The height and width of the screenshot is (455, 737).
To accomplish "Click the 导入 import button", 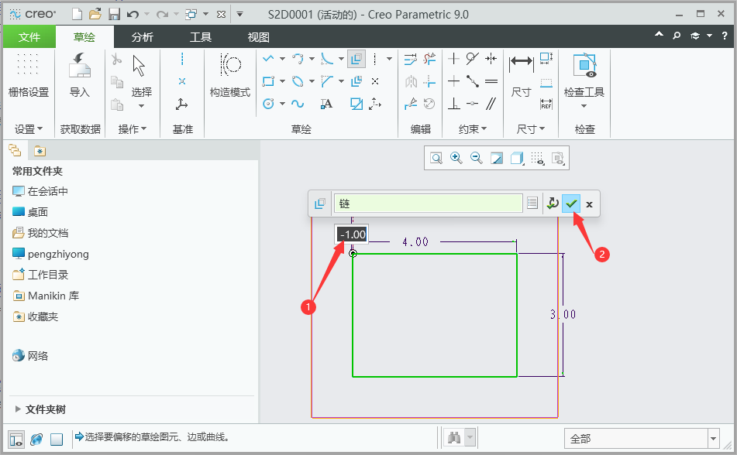I will pyautogui.click(x=79, y=75).
